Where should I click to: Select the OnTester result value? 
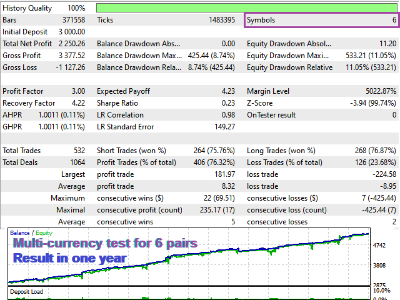[394, 115]
